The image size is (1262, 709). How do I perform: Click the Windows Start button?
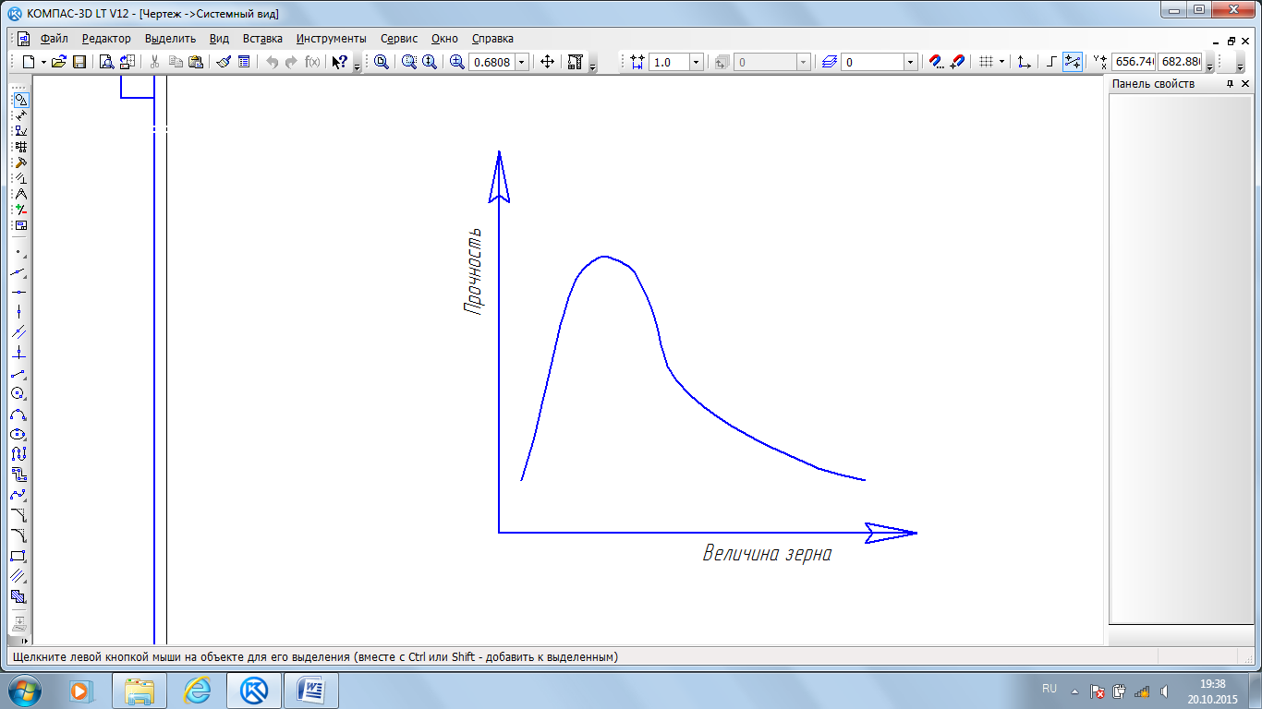(24, 690)
